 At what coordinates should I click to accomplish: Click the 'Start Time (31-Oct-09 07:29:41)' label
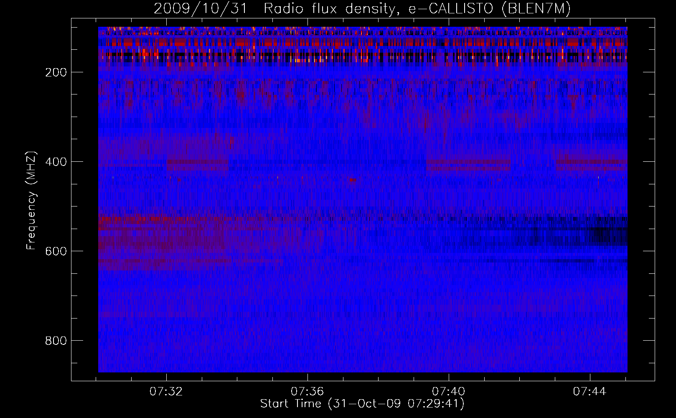(362, 404)
